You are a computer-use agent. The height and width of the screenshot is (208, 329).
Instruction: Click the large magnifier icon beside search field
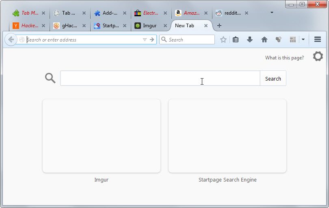pos(50,78)
